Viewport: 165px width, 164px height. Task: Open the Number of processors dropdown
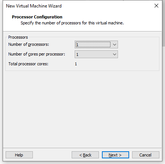pyautogui.click(x=96, y=44)
